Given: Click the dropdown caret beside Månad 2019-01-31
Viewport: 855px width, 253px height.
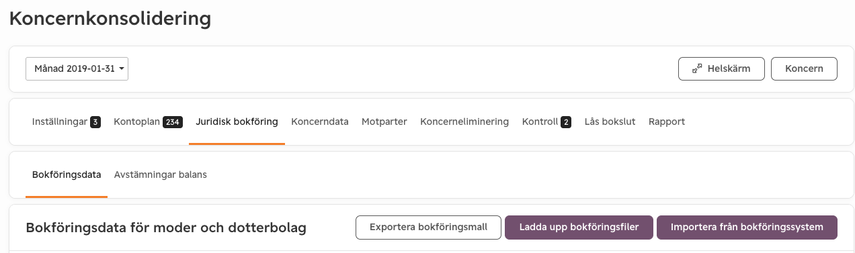Looking at the screenshot, I should point(122,69).
